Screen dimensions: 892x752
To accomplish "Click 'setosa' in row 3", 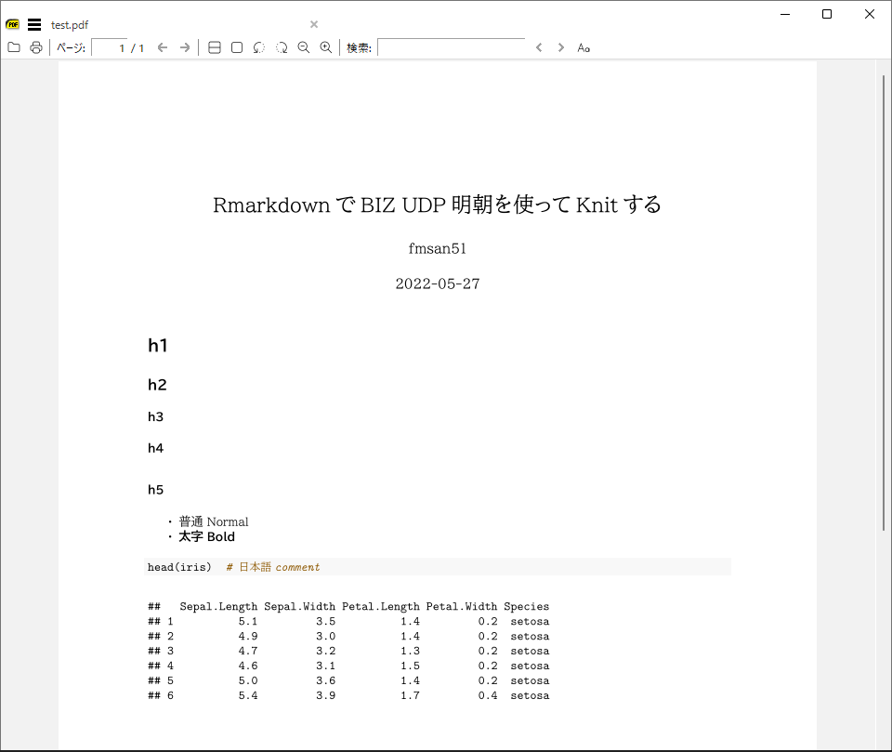I will [530, 651].
